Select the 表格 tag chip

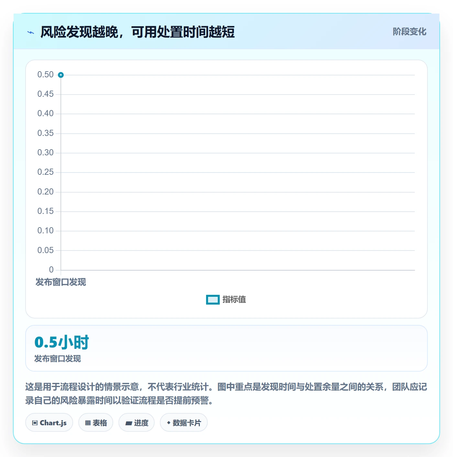point(96,423)
